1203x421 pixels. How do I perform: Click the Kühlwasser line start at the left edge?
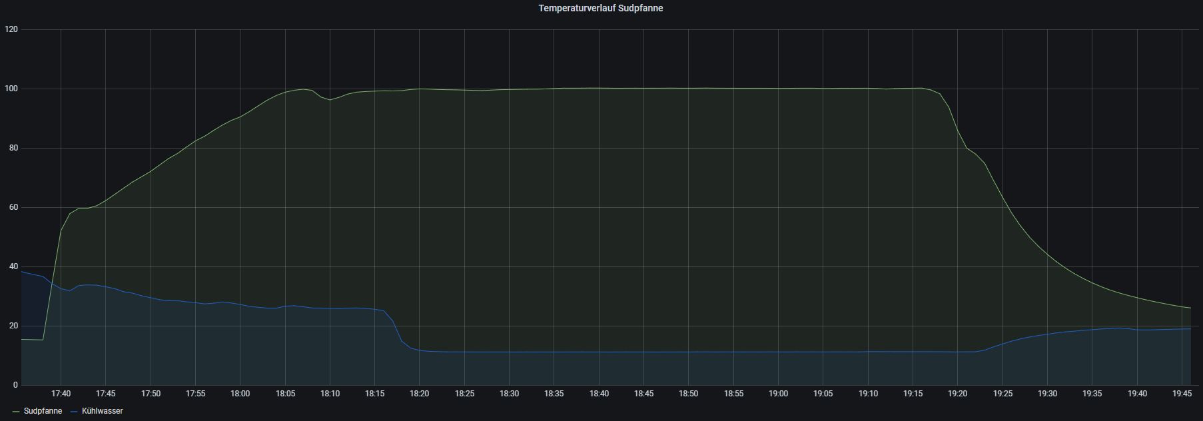[x=23, y=272]
